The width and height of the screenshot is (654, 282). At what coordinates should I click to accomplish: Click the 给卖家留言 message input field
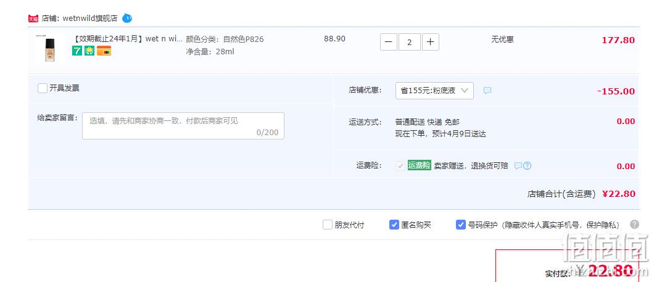click(x=183, y=125)
